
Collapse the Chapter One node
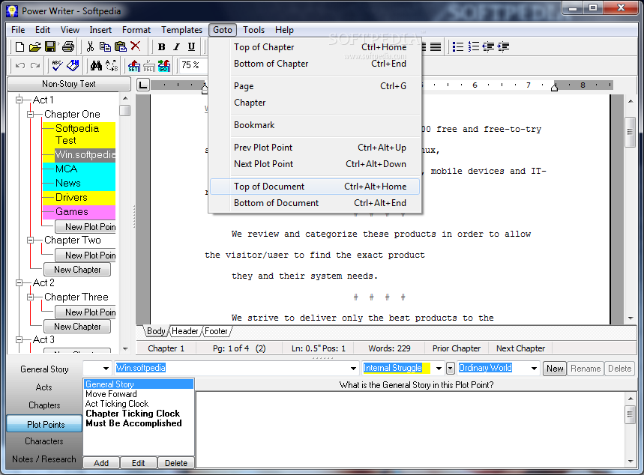[x=31, y=114]
